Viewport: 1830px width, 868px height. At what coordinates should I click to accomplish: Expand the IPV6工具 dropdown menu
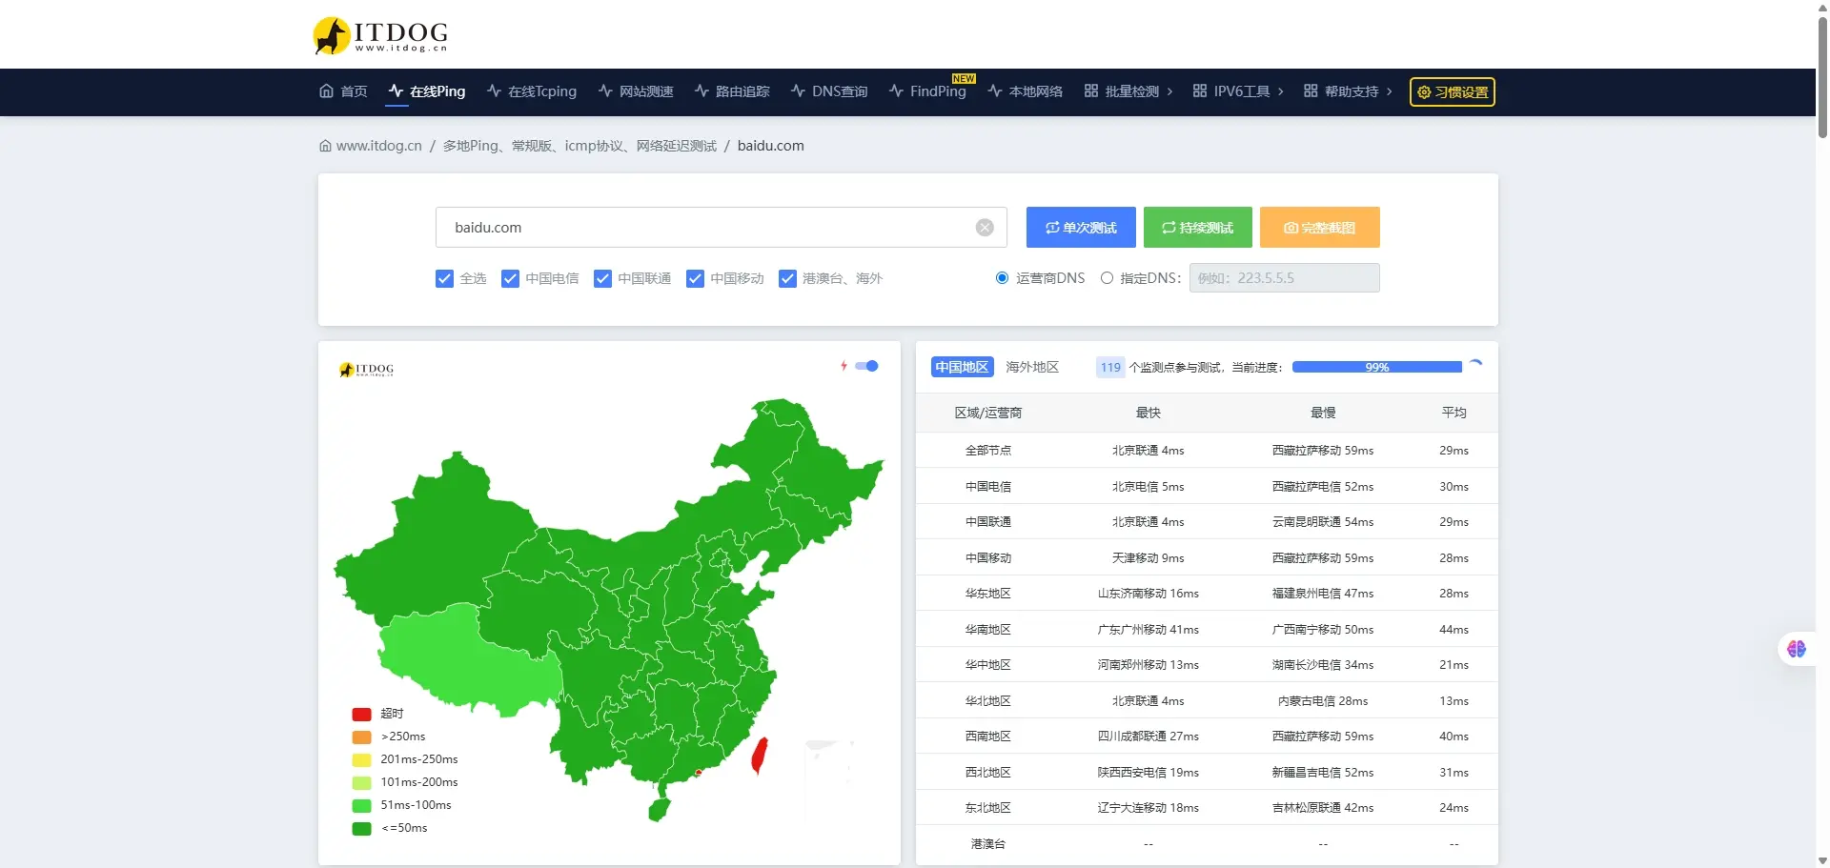tap(1238, 91)
